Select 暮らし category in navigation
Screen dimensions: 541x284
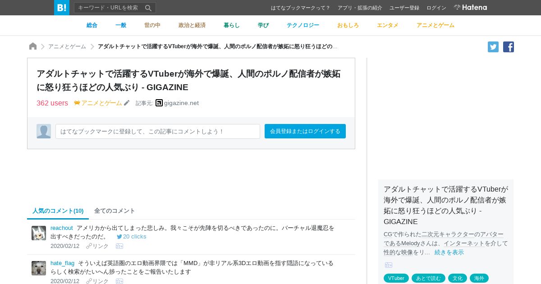[232, 25]
